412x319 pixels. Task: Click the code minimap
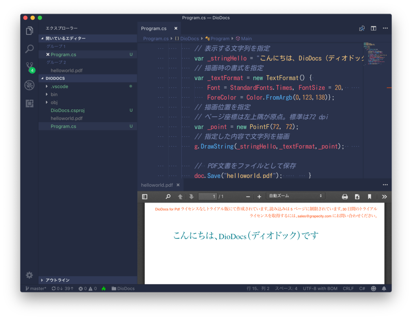(x=375, y=54)
